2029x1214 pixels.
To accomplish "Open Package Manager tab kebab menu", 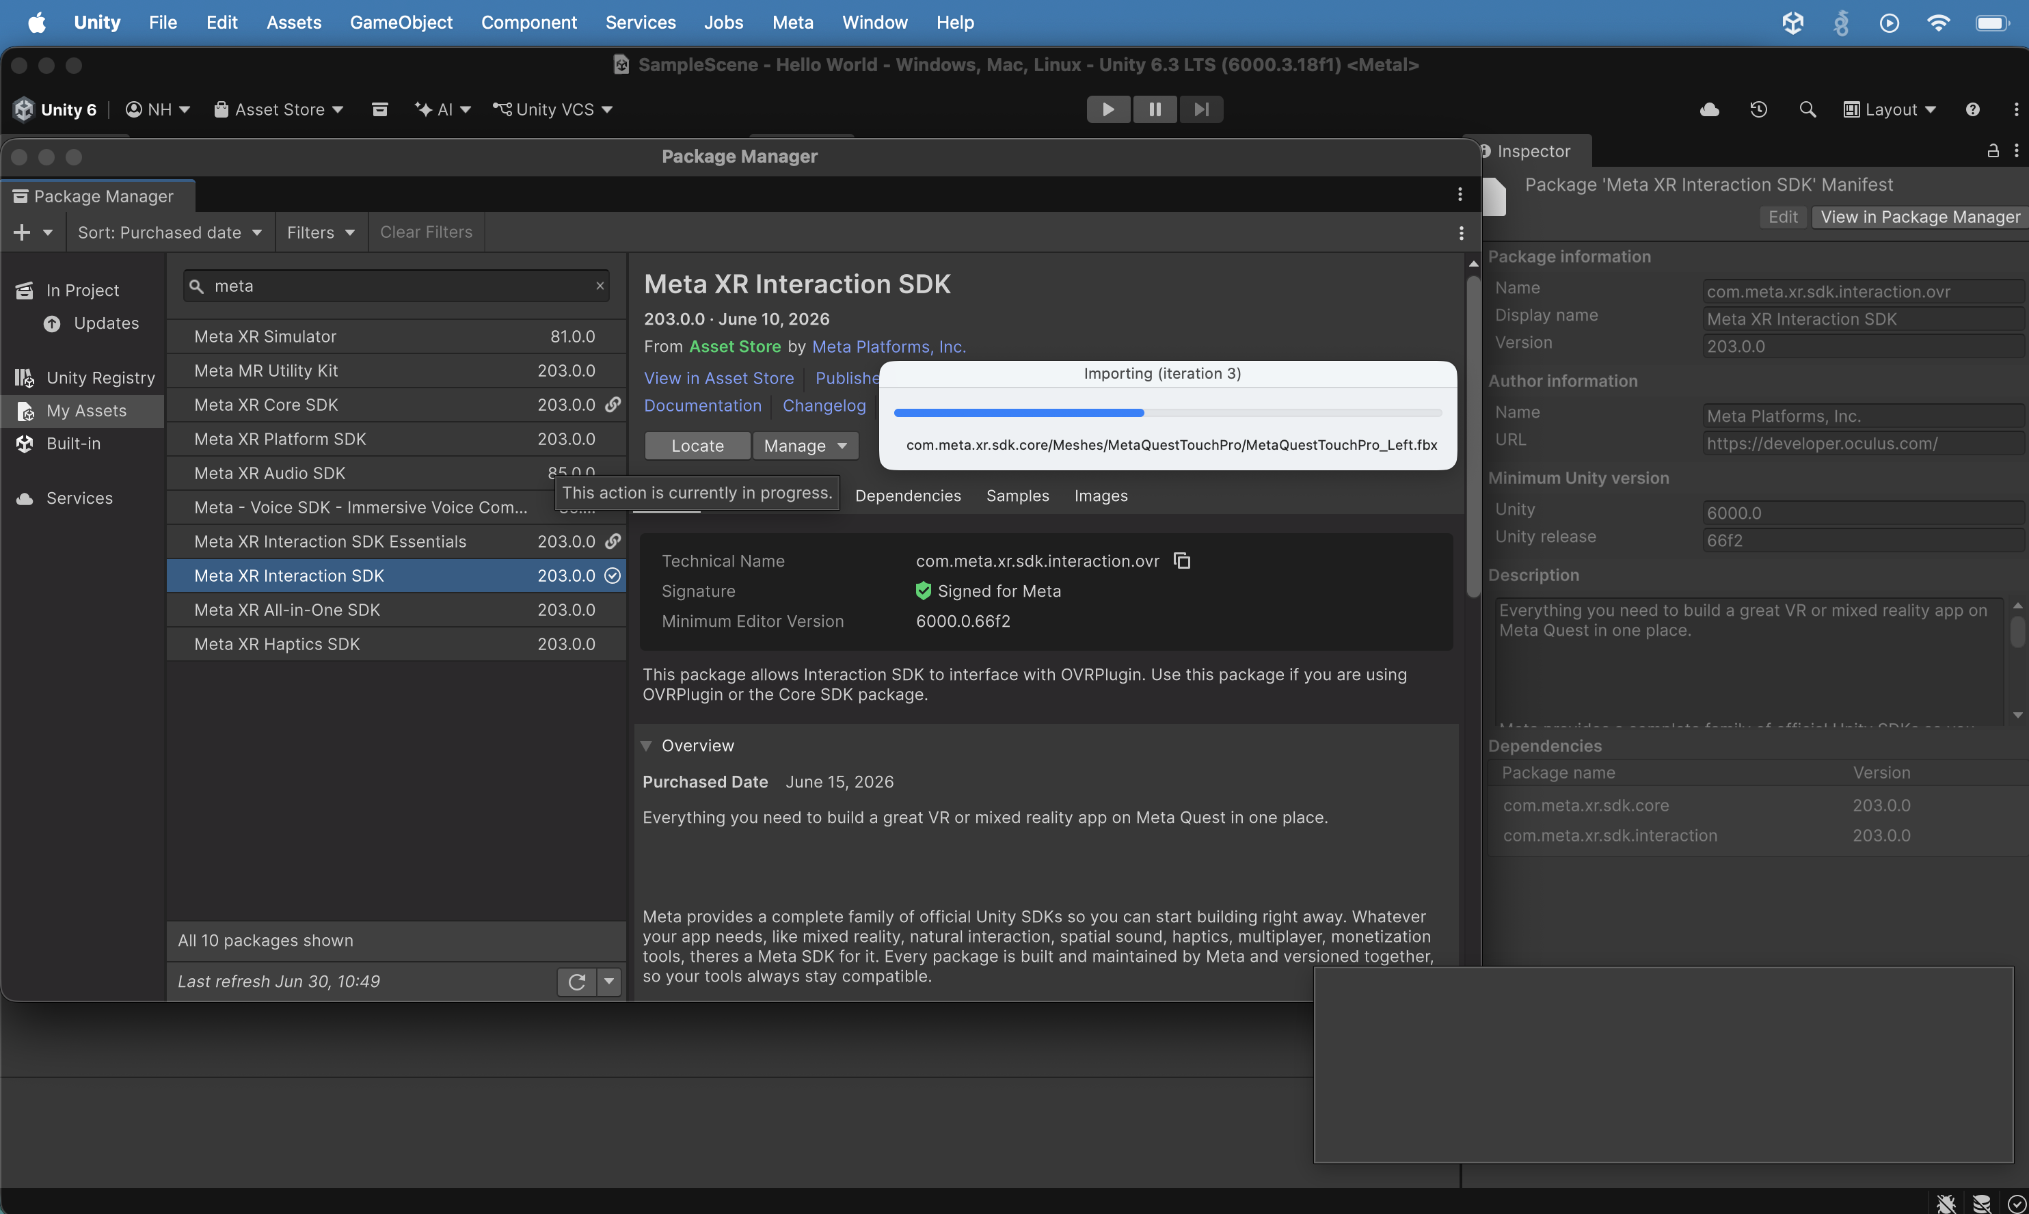I will click(x=1460, y=194).
